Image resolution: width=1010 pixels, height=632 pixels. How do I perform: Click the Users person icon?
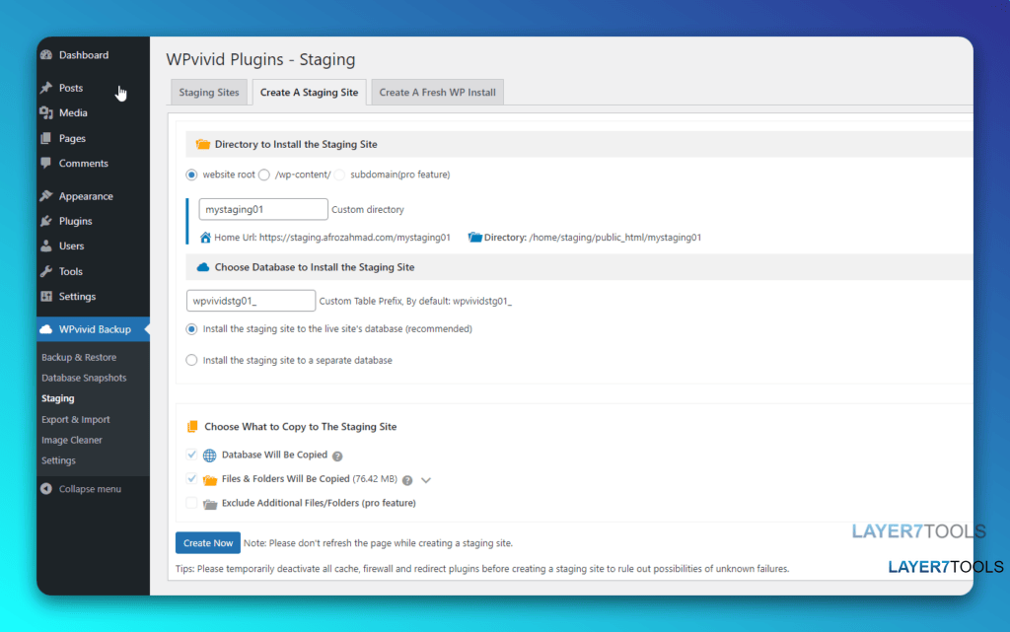point(46,246)
